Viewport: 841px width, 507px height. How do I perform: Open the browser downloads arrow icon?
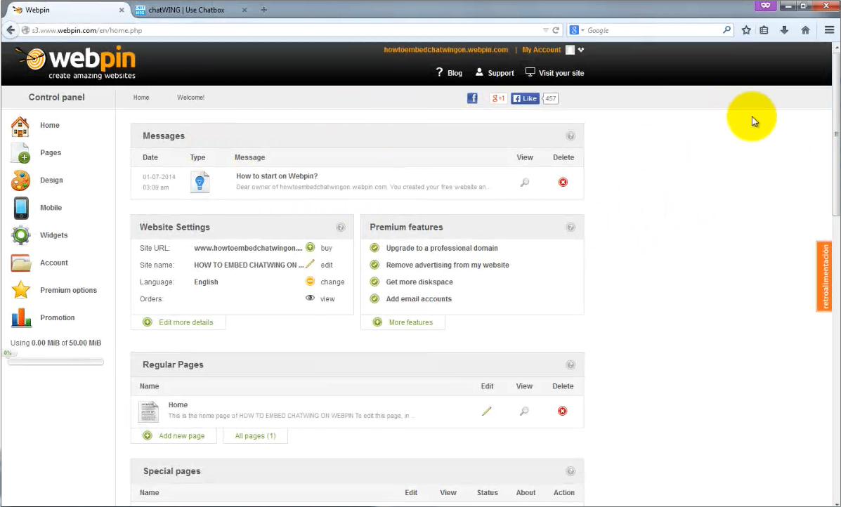[x=784, y=31]
